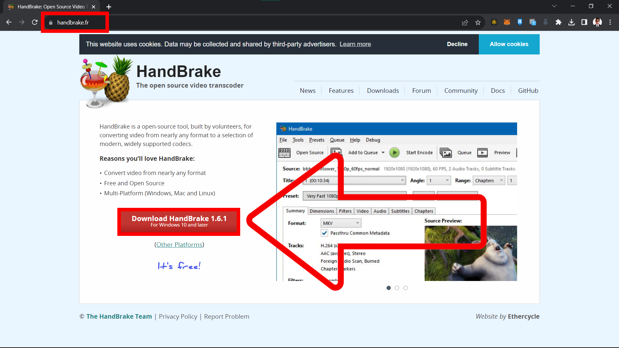Switch to the Summary tab
Image resolution: width=619 pixels, height=348 pixels.
pos(295,211)
